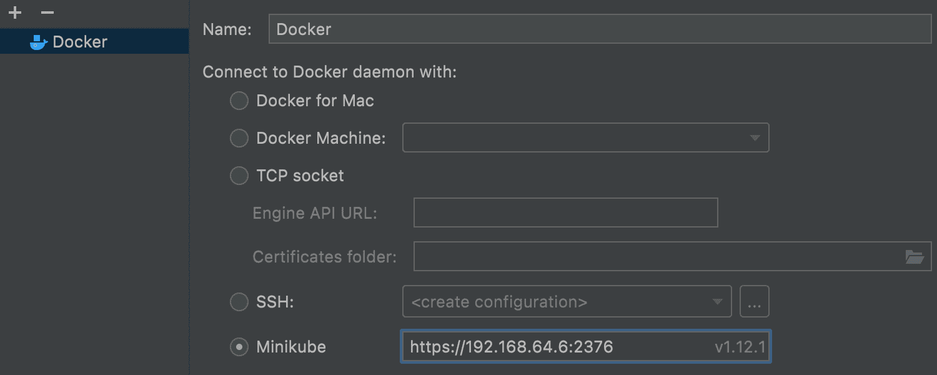Click the 'Certificates folder:' label

click(325, 257)
